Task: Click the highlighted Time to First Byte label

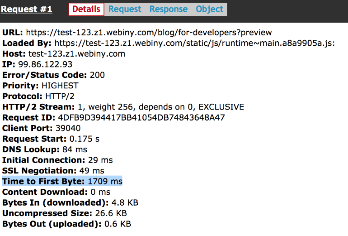Action: [43, 182]
